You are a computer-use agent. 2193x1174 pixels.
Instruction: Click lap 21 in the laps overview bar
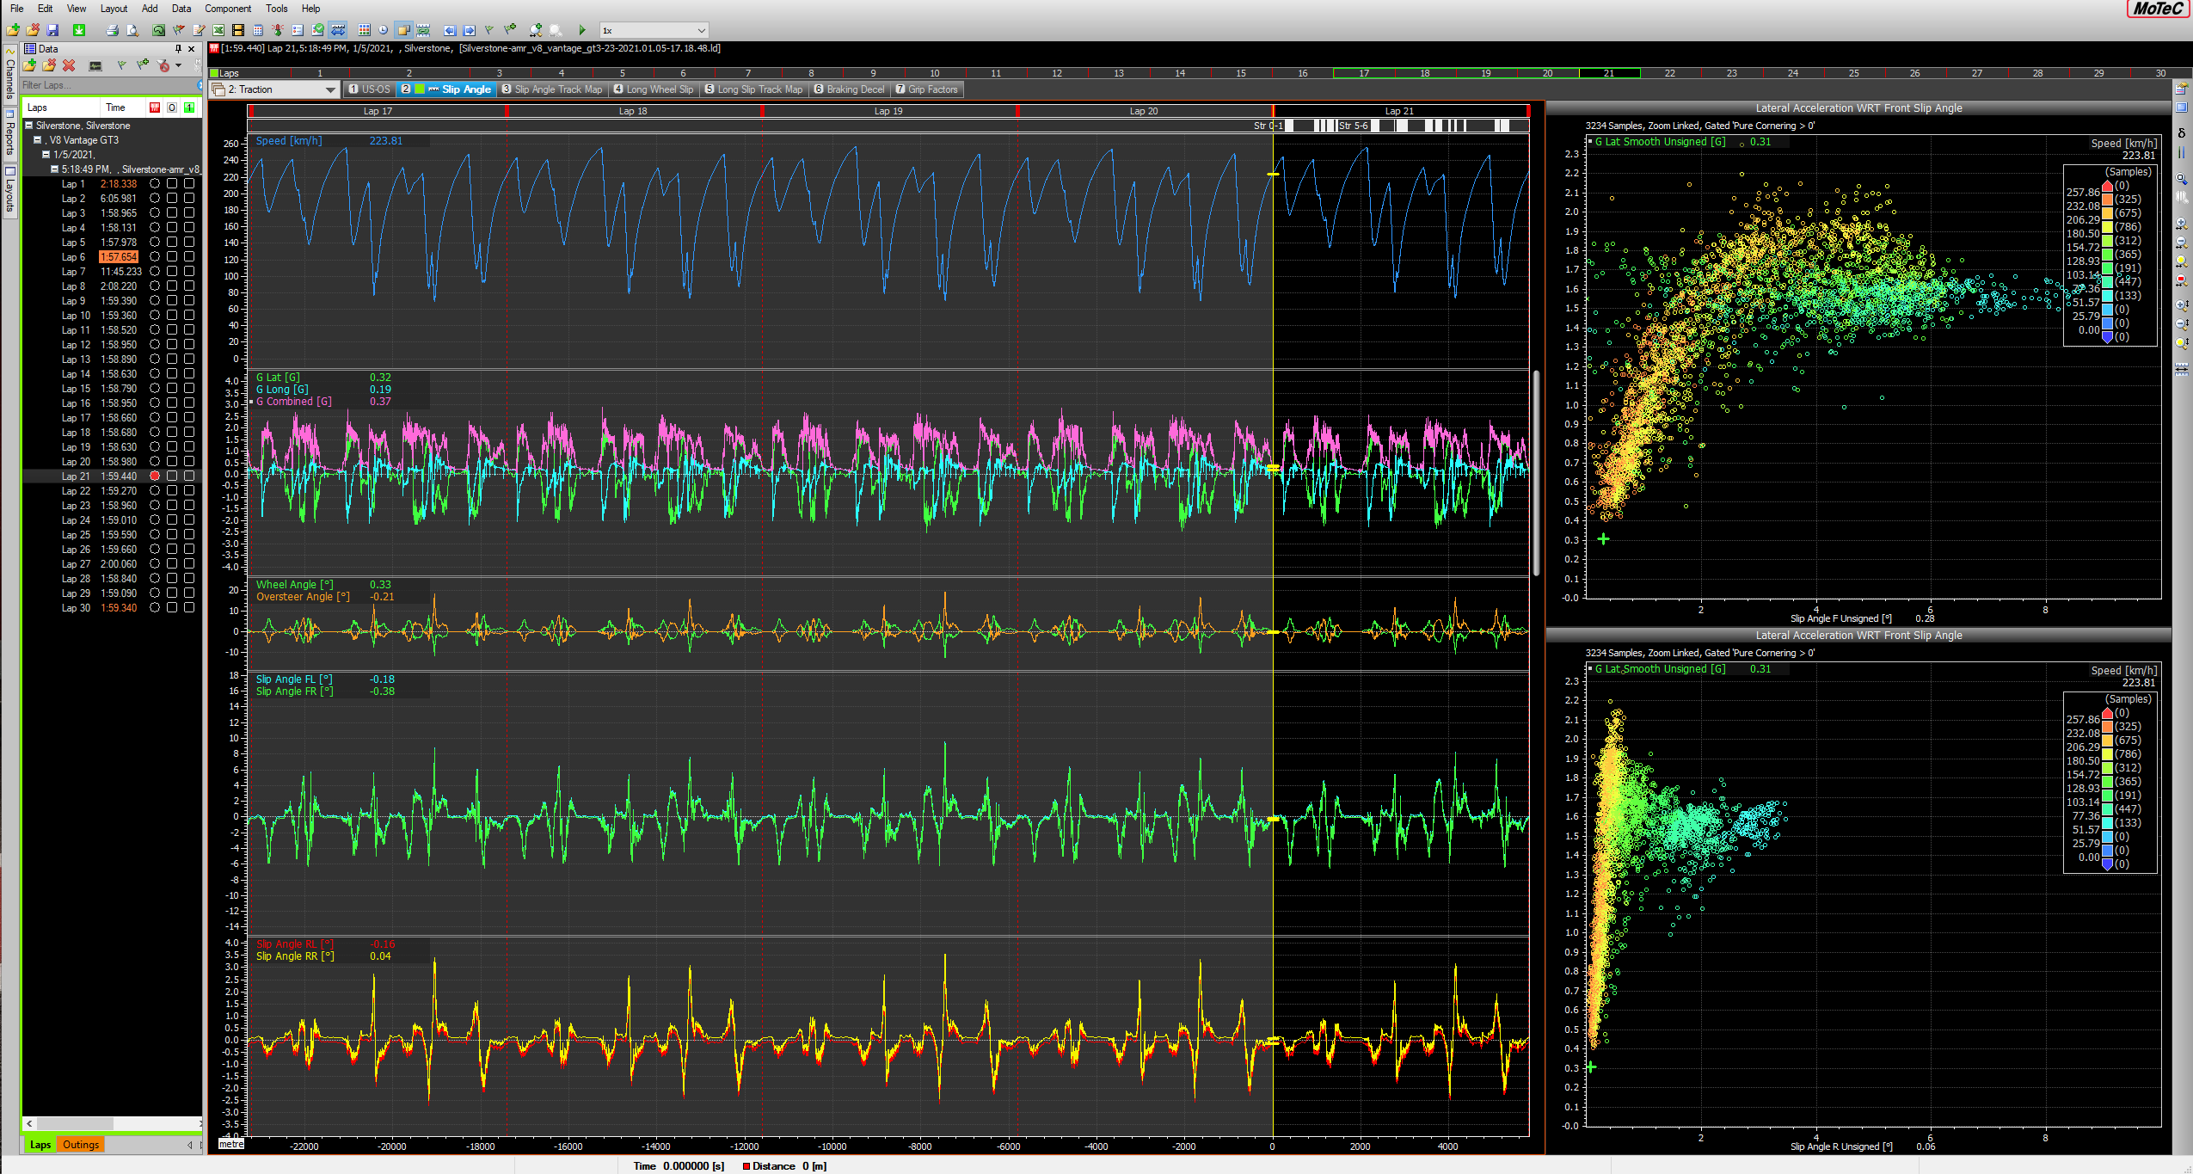tap(1609, 73)
